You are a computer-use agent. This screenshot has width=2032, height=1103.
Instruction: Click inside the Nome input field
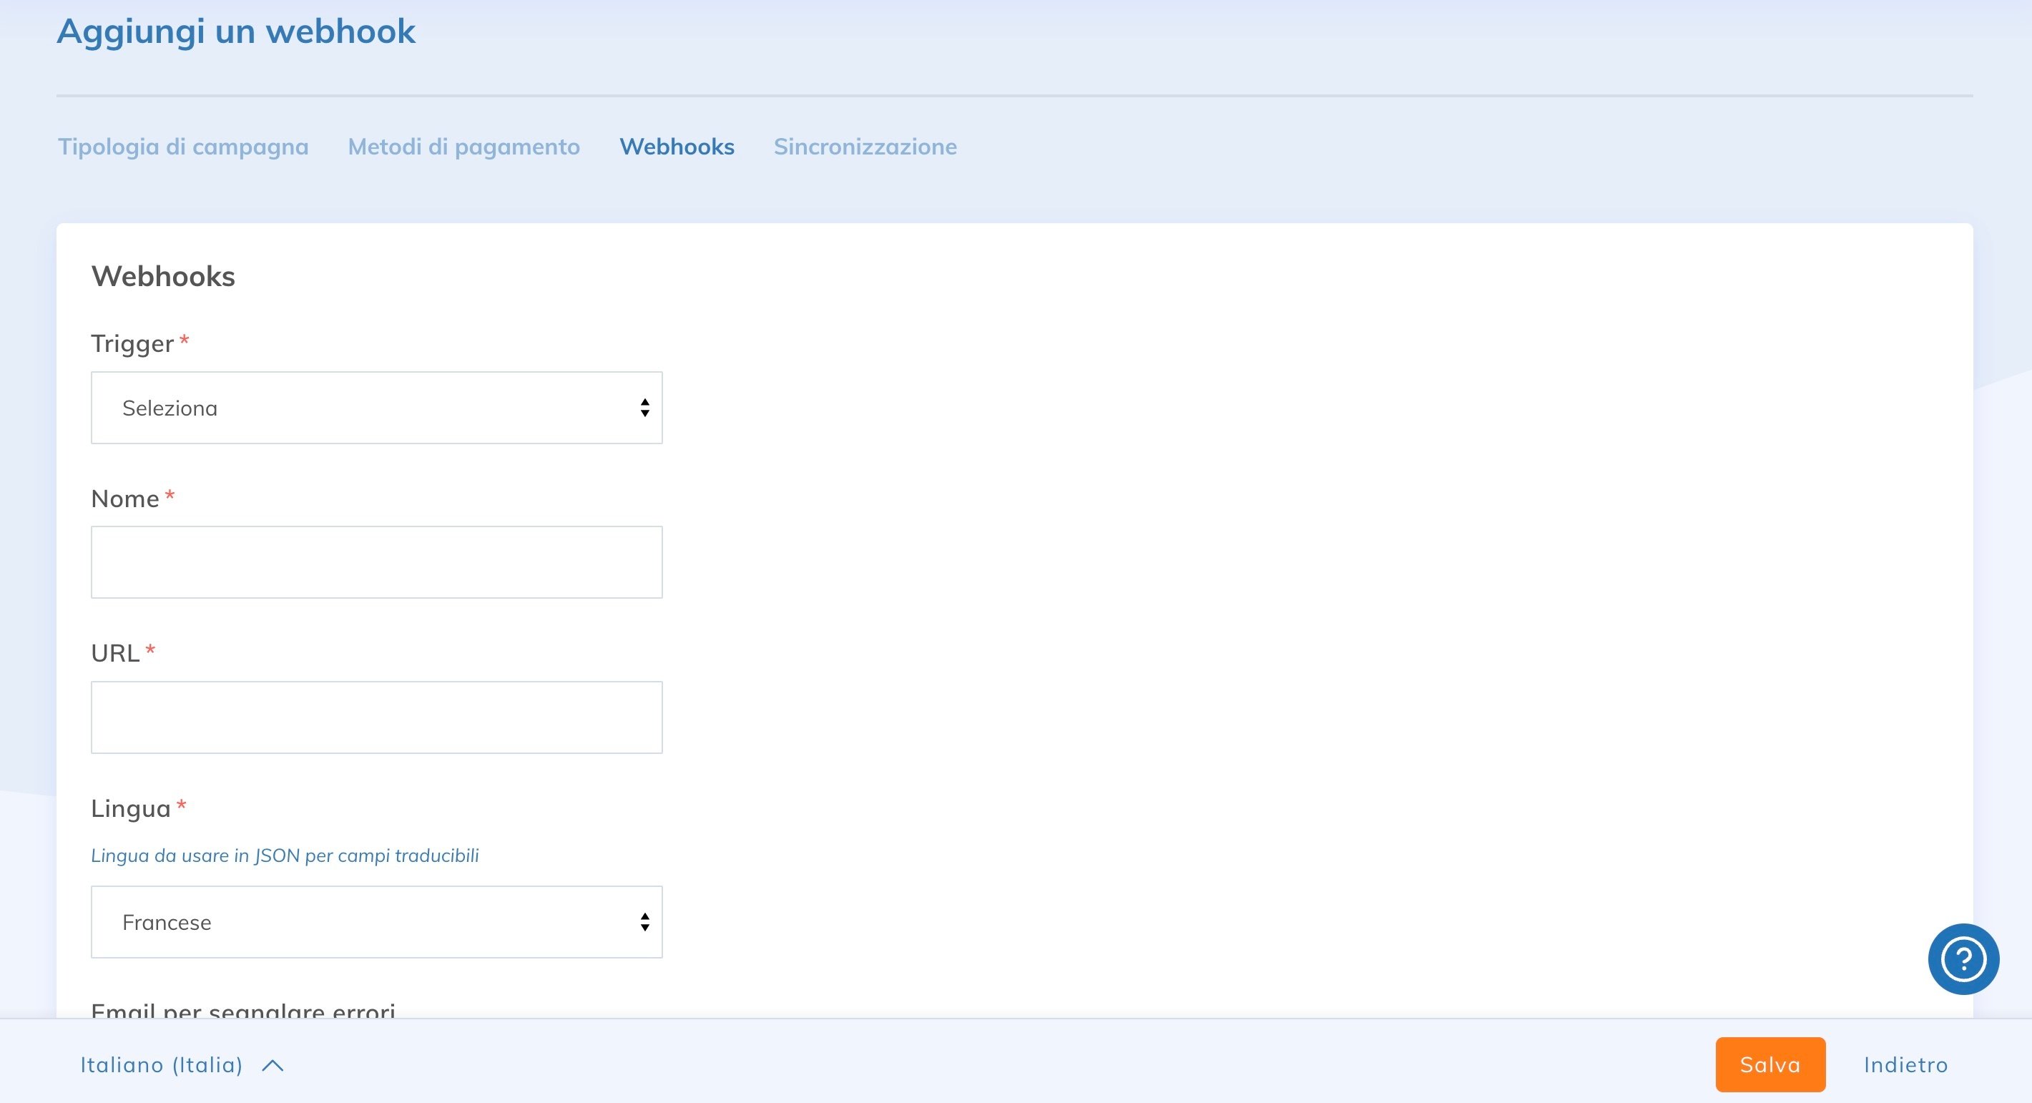click(376, 561)
